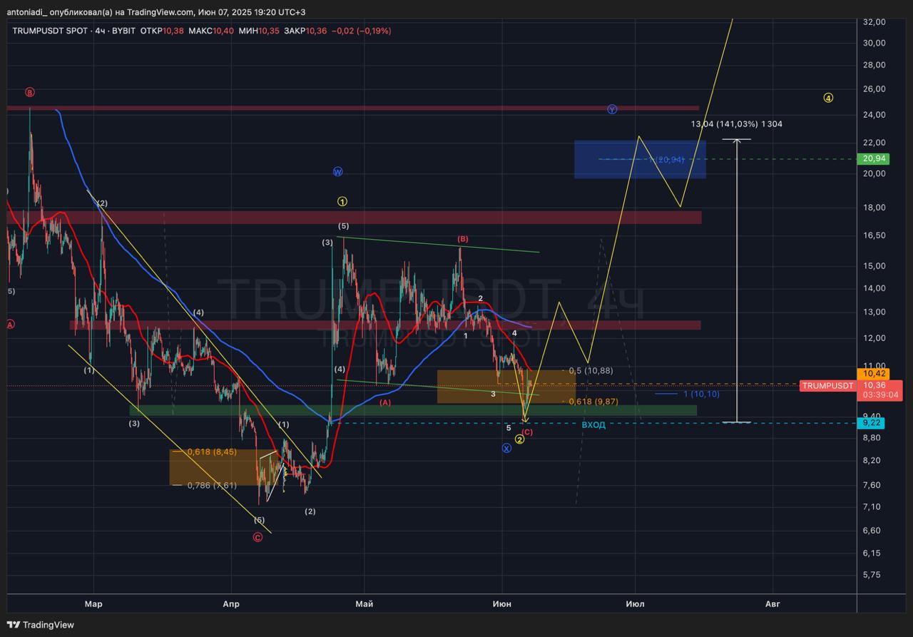This screenshot has width=913, height=637.
Task: Click the red TRUMPUSDT price-line label
Action: click(827, 386)
